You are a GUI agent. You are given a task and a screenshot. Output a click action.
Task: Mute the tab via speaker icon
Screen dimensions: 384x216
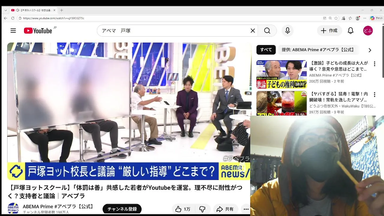pyautogui.click(x=17, y=10)
